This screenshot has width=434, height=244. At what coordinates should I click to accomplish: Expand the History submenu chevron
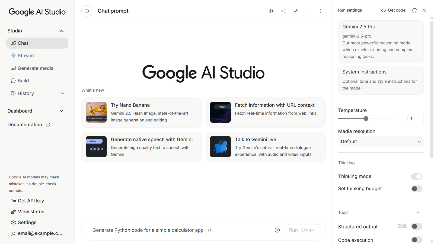click(x=63, y=93)
